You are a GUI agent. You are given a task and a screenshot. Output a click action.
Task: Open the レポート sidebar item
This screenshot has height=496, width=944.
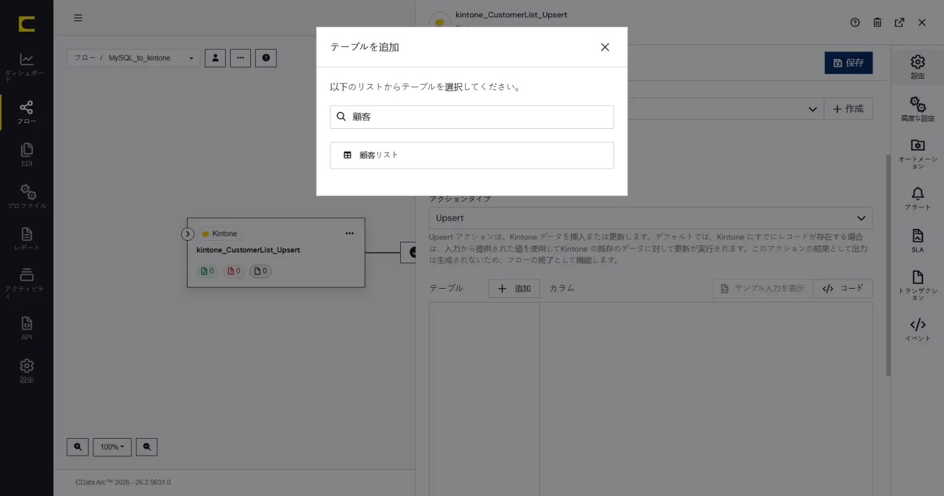click(x=26, y=240)
